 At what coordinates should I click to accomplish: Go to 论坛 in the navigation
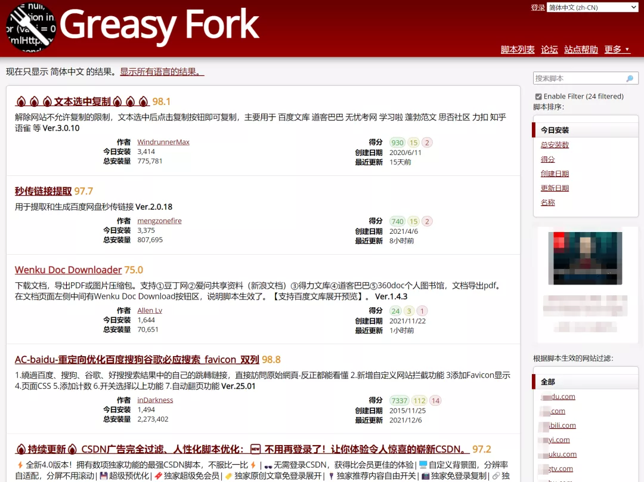coord(549,50)
